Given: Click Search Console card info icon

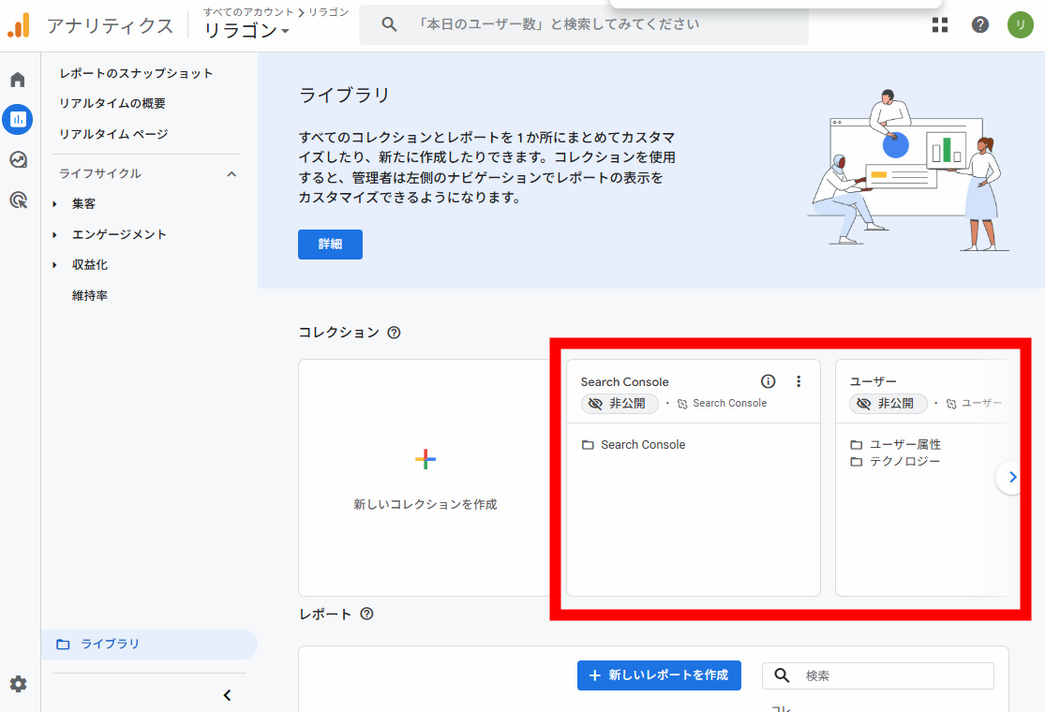Looking at the screenshot, I should coord(769,381).
